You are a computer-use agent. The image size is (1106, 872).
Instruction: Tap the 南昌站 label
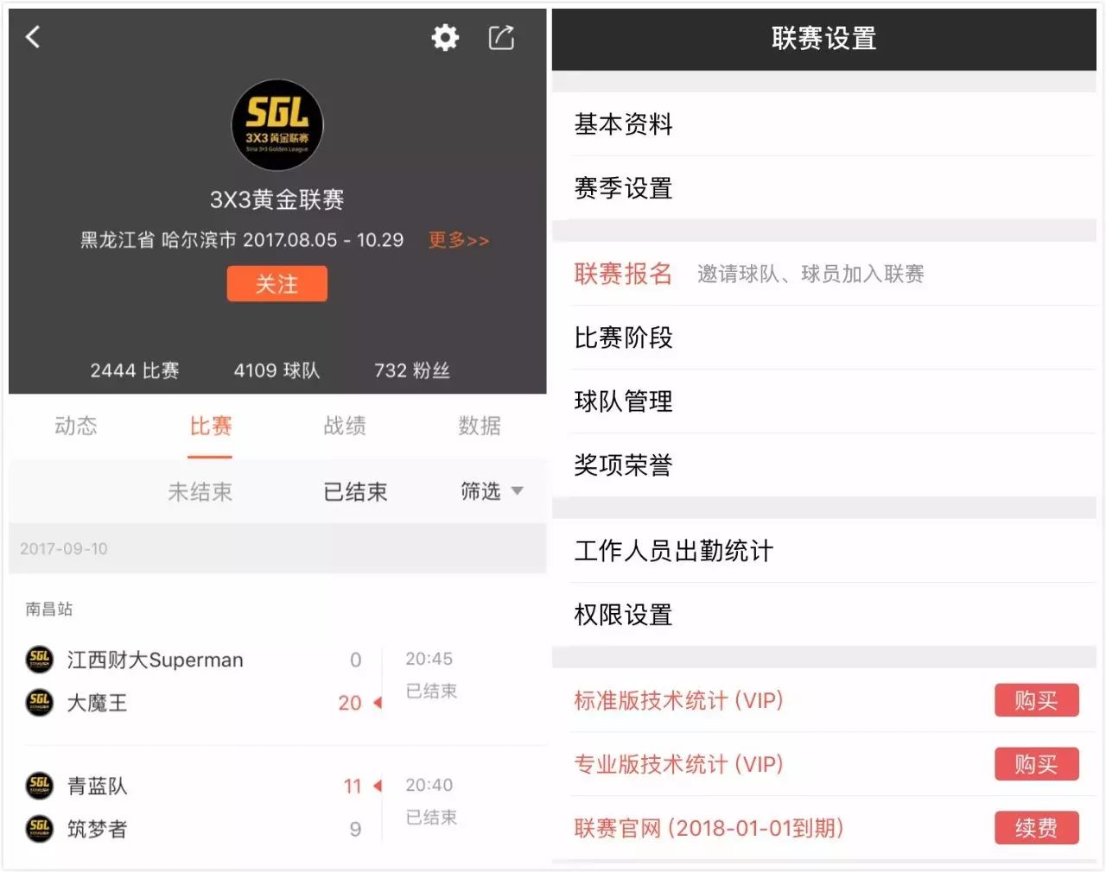pos(49,609)
